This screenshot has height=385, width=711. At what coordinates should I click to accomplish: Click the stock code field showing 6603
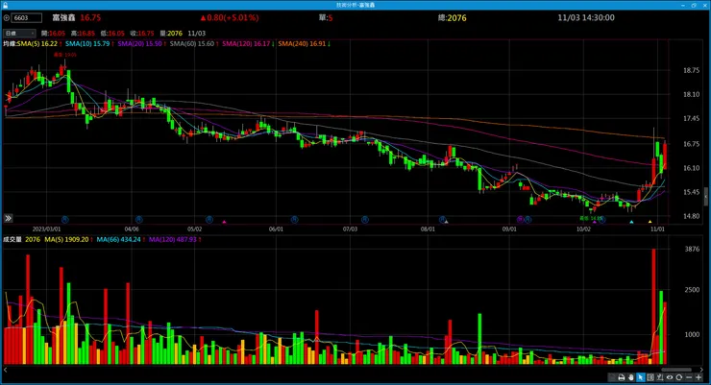click(x=26, y=18)
